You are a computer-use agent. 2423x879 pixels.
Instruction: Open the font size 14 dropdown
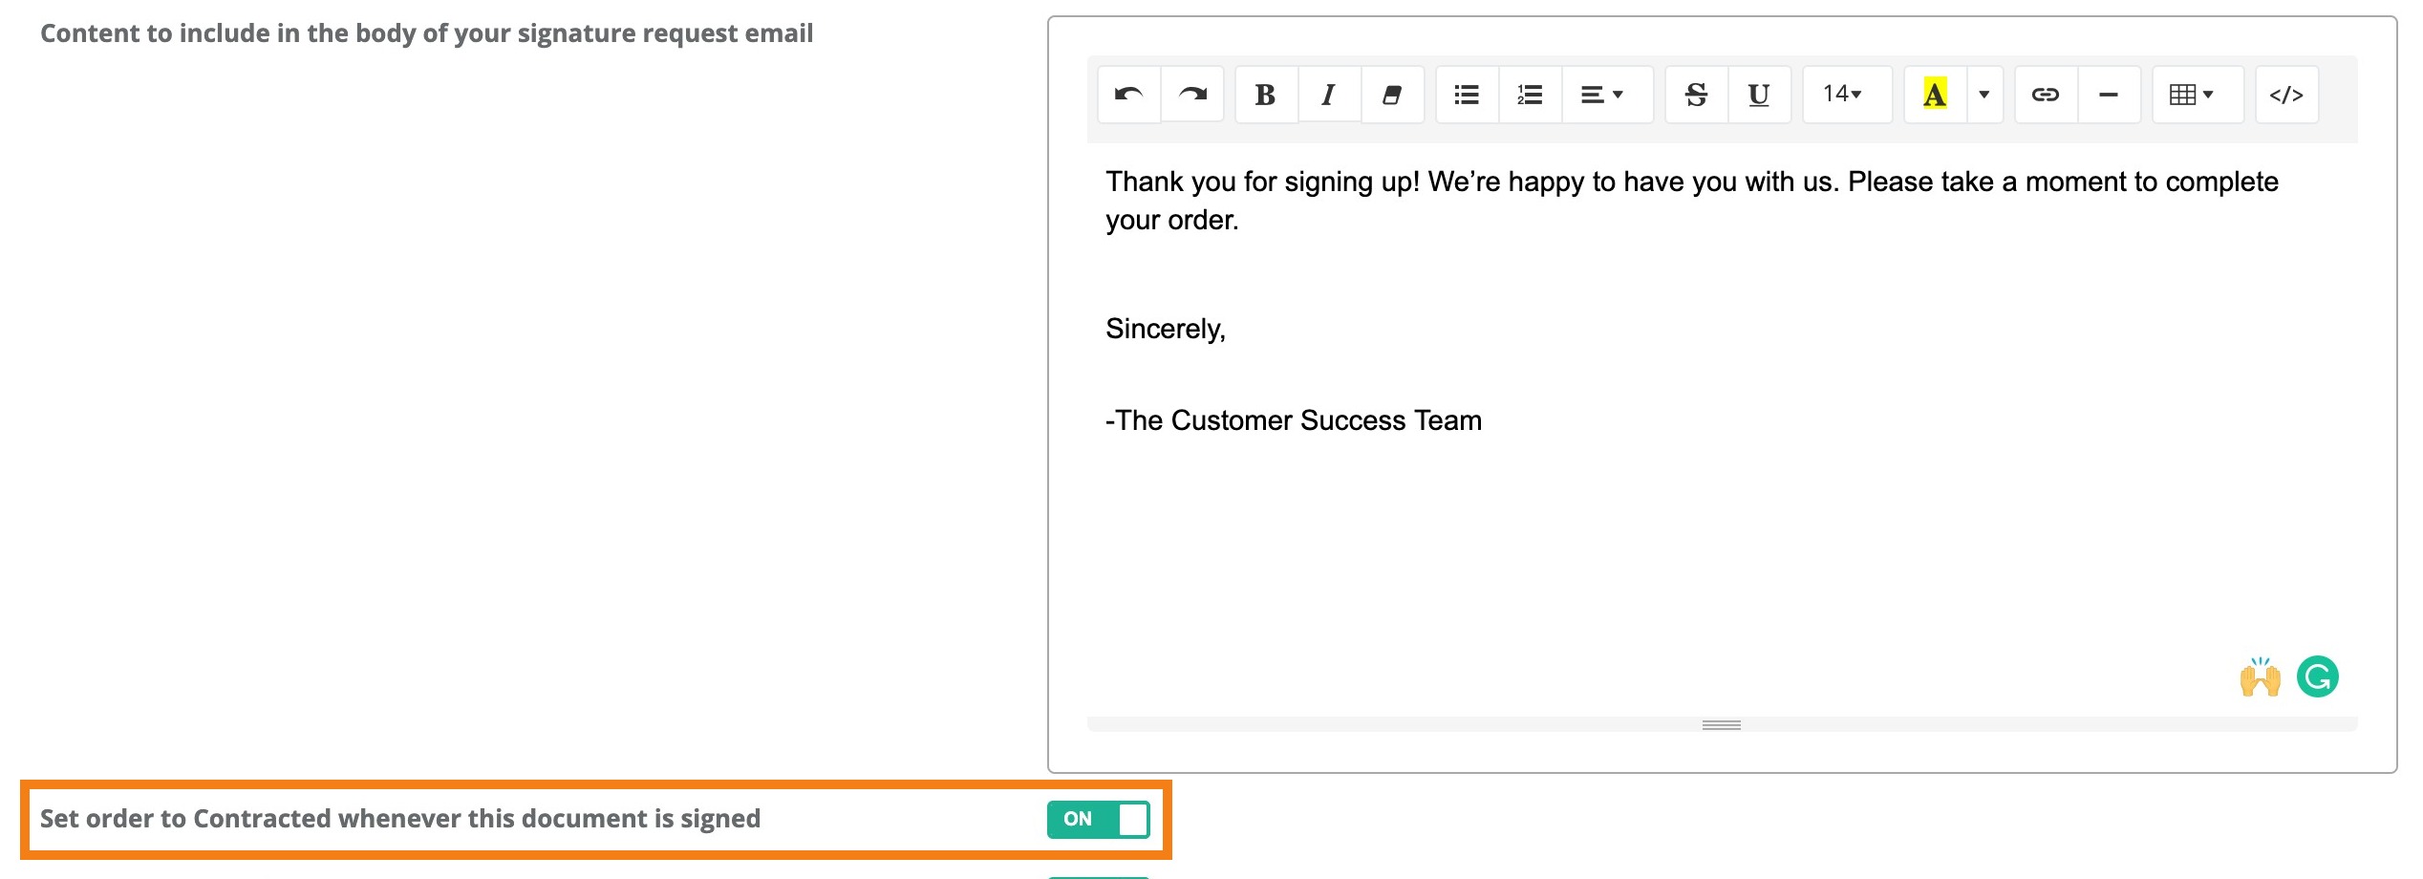[1845, 94]
